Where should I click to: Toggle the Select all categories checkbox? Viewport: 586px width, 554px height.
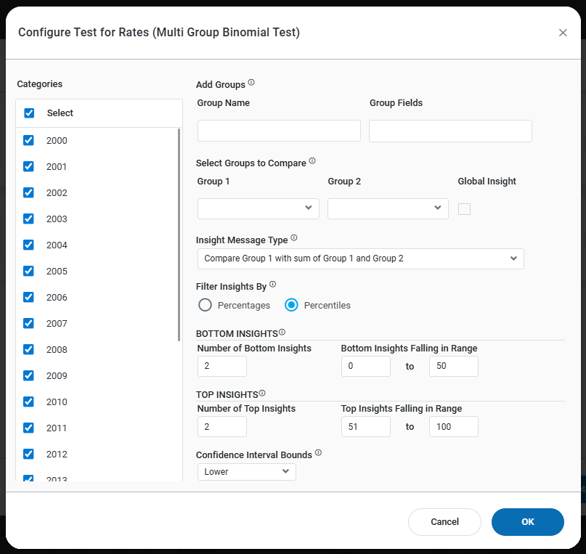(29, 113)
